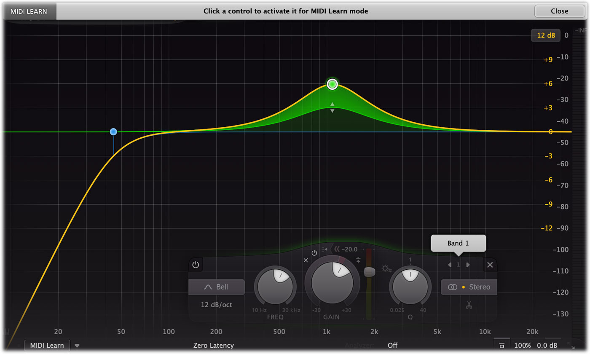The width and height of the screenshot is (590, 354).
Task: Select the blue low-cut band node
Action: [113, 132]
